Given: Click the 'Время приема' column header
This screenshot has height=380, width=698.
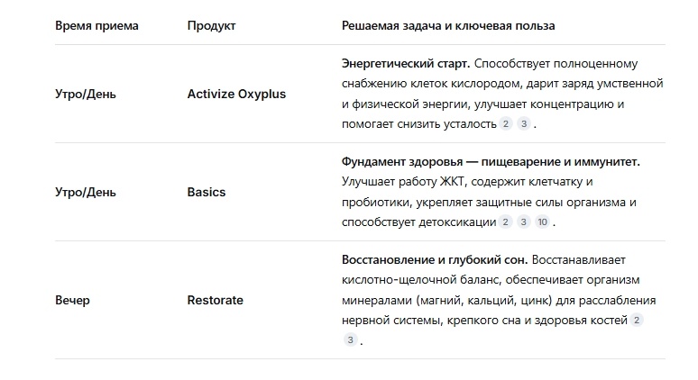Looking at the screenshot, I should click(96, 26).
